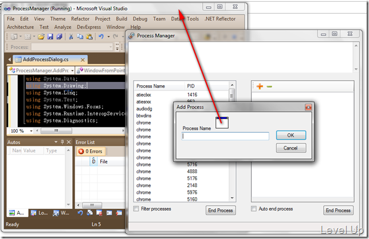This screenshot has height=239, width=369.
Task: Click the Redo arrow icon in toolbar
Action: [115, 37]
